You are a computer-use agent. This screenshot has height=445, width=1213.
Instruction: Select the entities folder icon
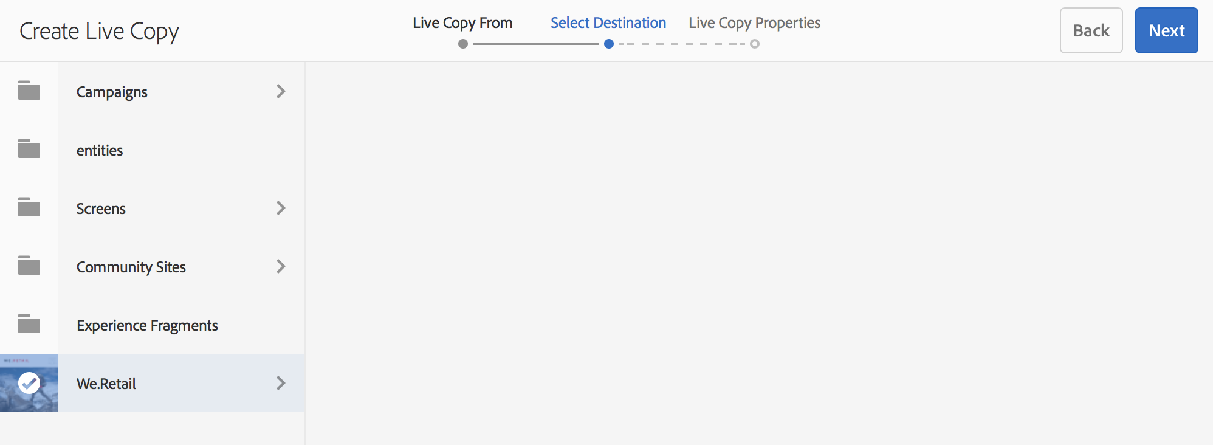click(29, 149)
